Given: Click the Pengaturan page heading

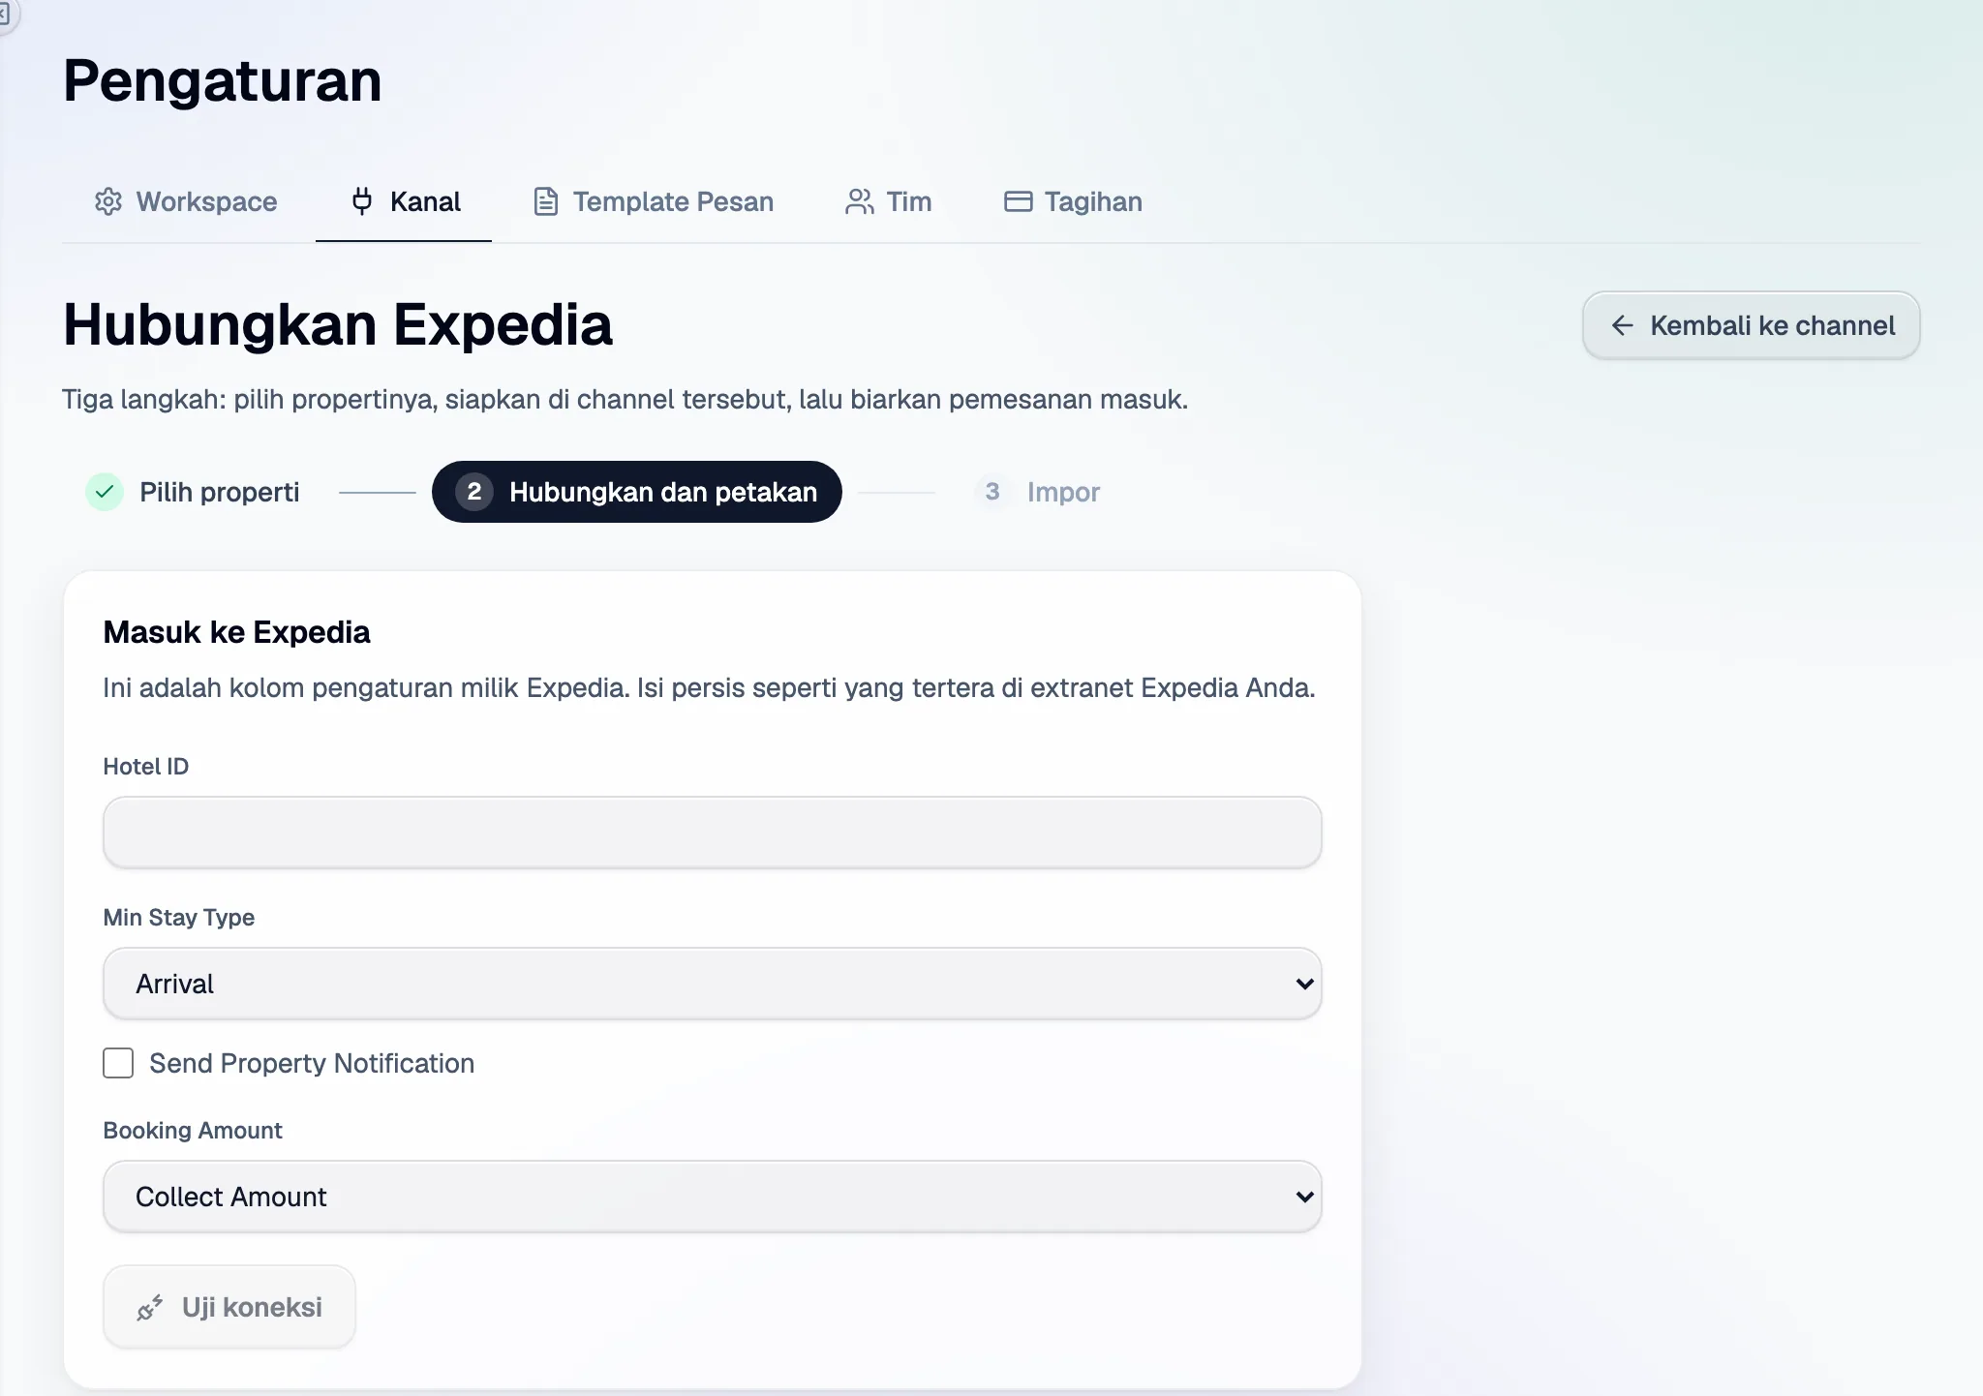Looking at the screenshot, I should click(x=223, y=80).
